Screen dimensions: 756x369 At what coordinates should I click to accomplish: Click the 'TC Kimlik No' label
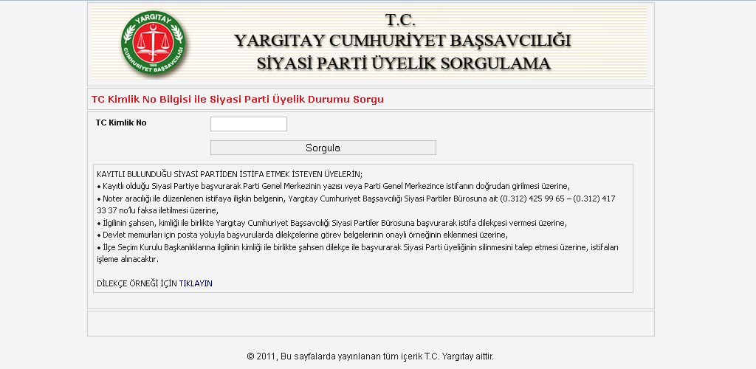121,123
